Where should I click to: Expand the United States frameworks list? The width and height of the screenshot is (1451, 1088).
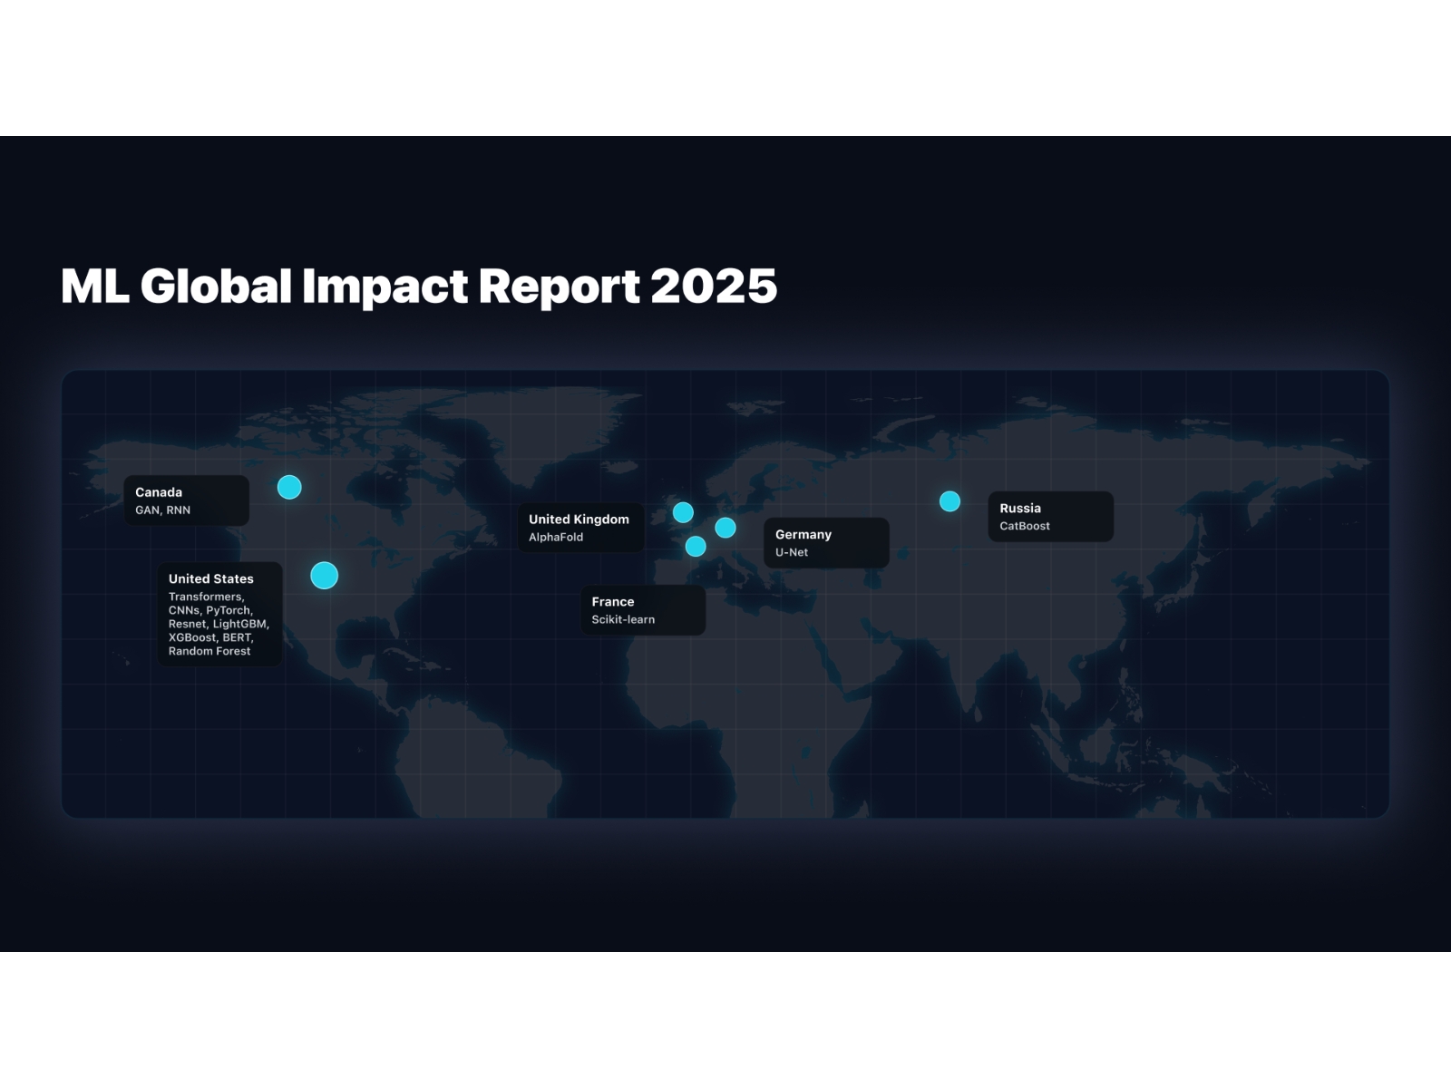[219, 615]
